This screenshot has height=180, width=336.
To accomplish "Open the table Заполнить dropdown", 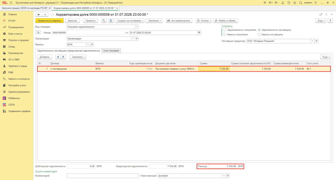I will coord(78,57).
